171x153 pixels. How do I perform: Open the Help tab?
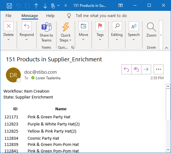point(50,16)
